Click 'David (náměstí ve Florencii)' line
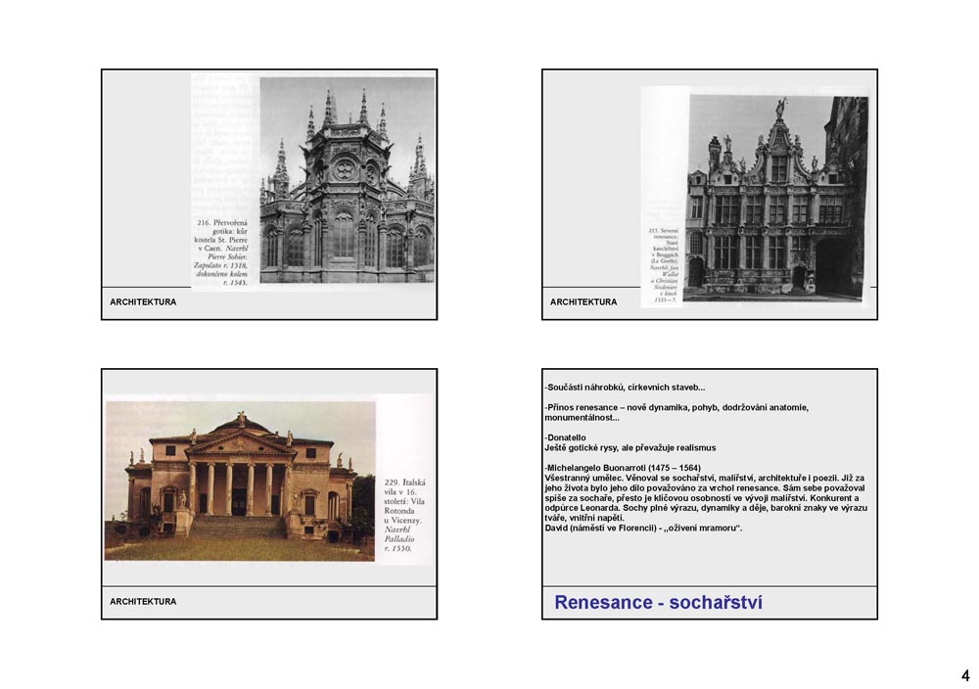Image resolution: width=979 pixels, height=689 pixels. 643,528
